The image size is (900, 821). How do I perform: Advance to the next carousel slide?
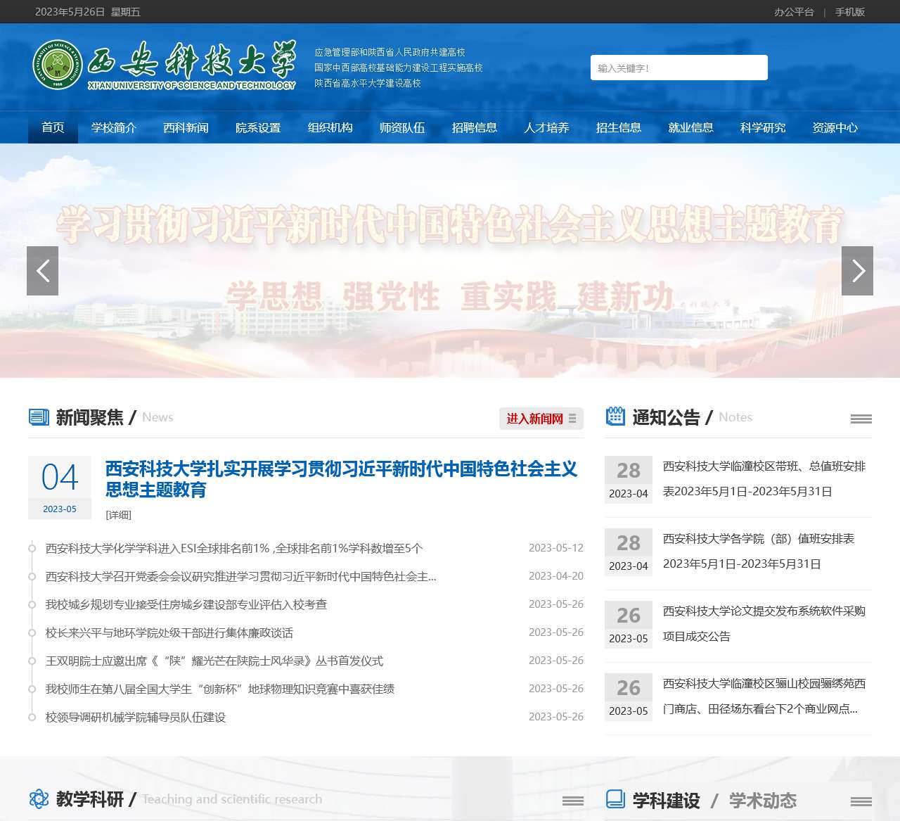click(x=857, y=271)
